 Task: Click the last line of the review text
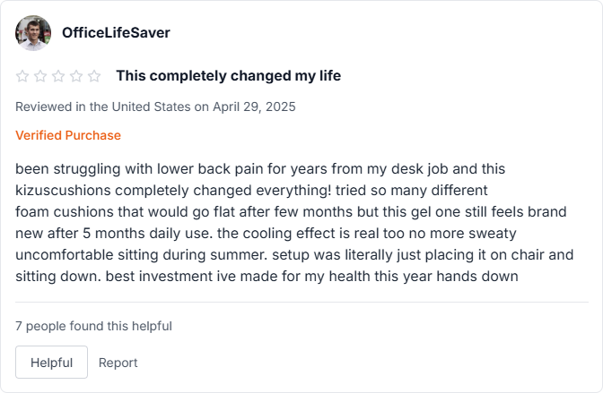click(x=267, y=276)
